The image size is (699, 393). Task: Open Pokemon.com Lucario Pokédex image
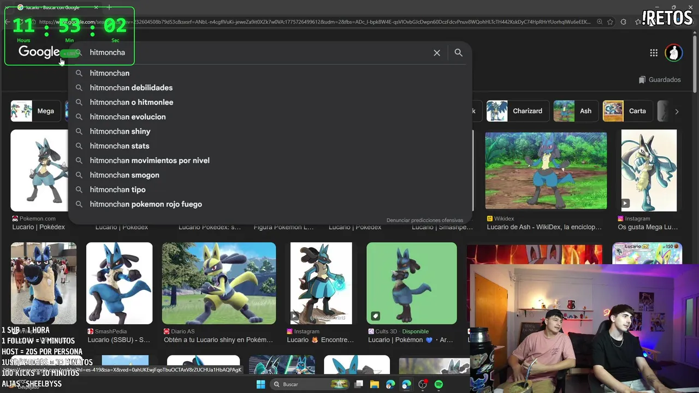[39, 170]
